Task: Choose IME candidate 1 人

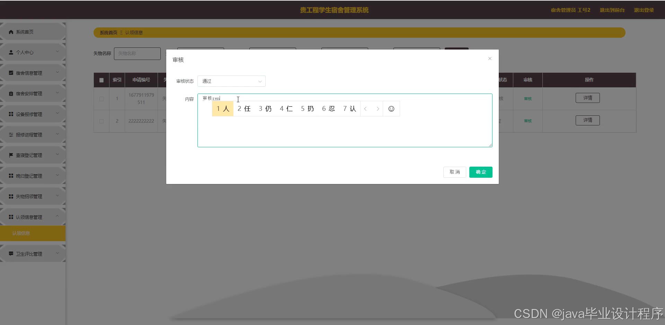Action: pos(223,109)
